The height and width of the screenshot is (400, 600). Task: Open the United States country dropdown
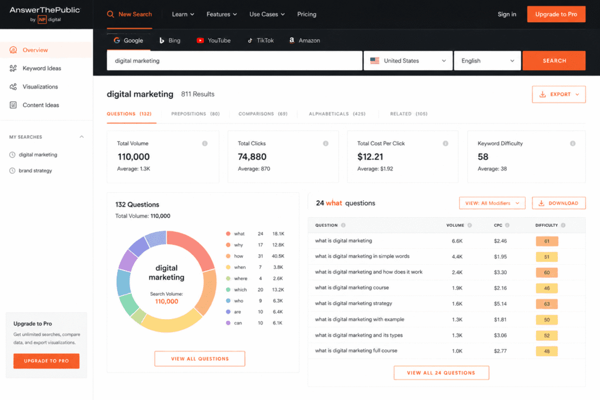pos(408,61)
